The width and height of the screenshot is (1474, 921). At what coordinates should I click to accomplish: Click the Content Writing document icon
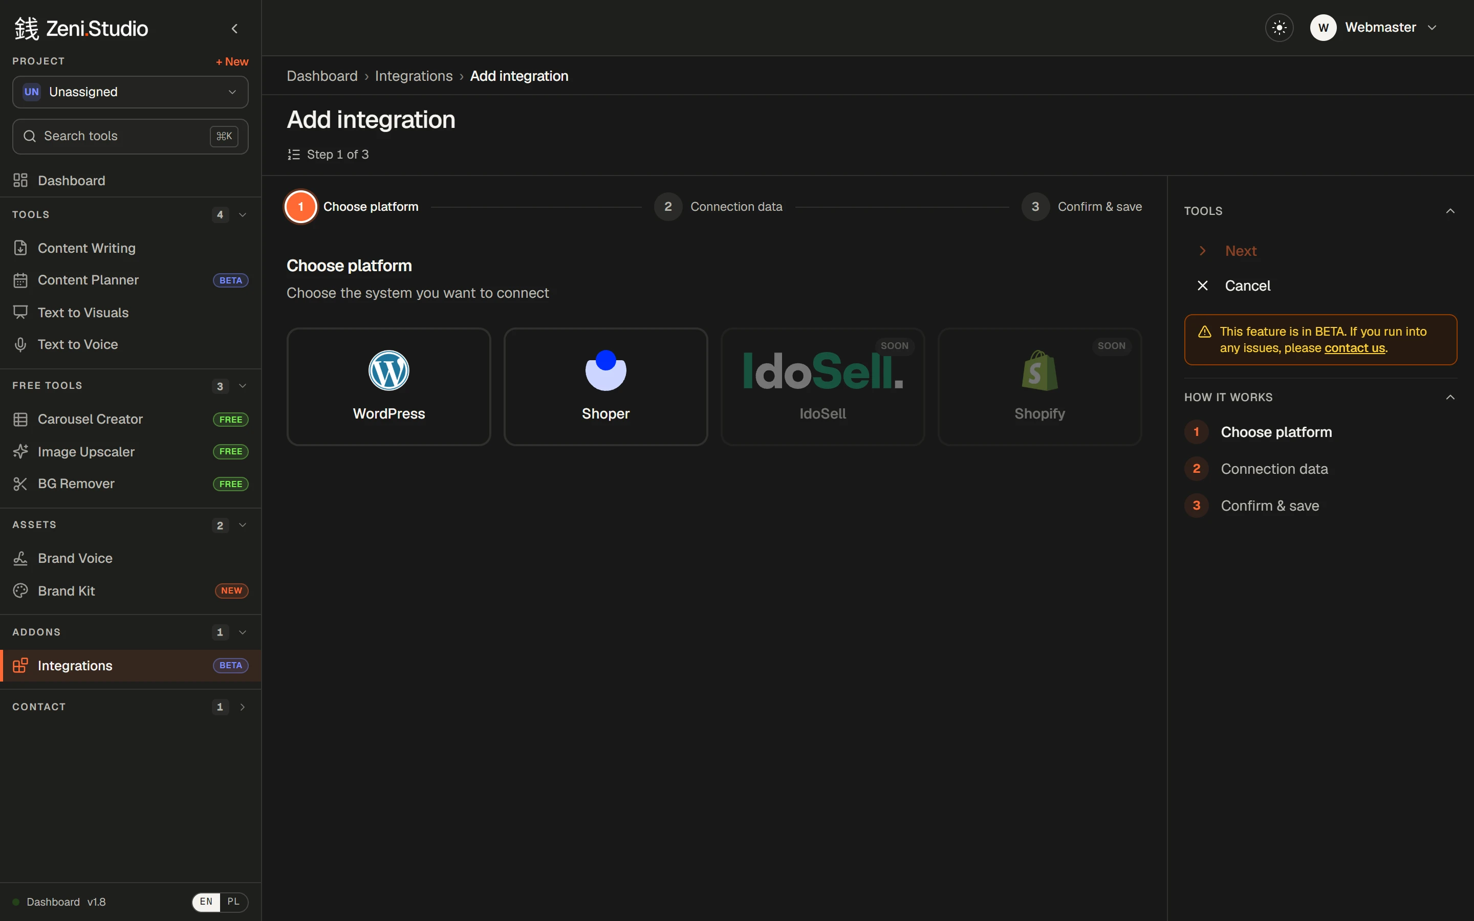pyautogui.click(x=20, y=248)
